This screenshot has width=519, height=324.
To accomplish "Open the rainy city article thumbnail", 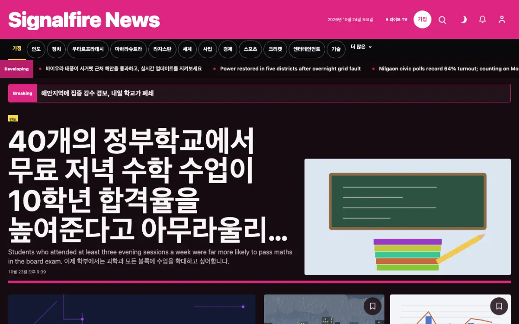I will click(324, 309).
